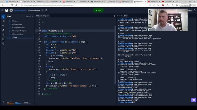The height and width of the screenshot is (110, 197).
Task: Open the hamburger menu in Replit header
Action: [2, 10]
